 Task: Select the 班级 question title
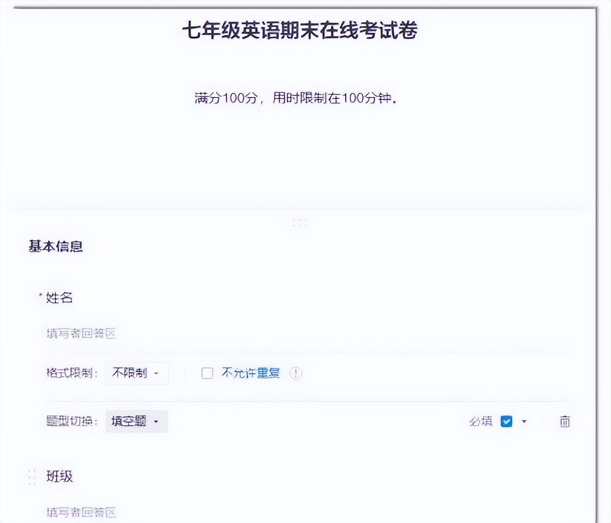pyautogui.click(x=59, y=476)
